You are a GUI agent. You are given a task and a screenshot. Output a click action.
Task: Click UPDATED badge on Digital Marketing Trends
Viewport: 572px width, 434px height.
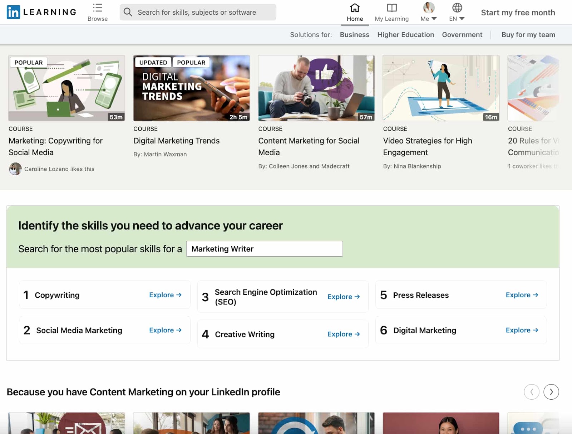click(x=153, y=62)
